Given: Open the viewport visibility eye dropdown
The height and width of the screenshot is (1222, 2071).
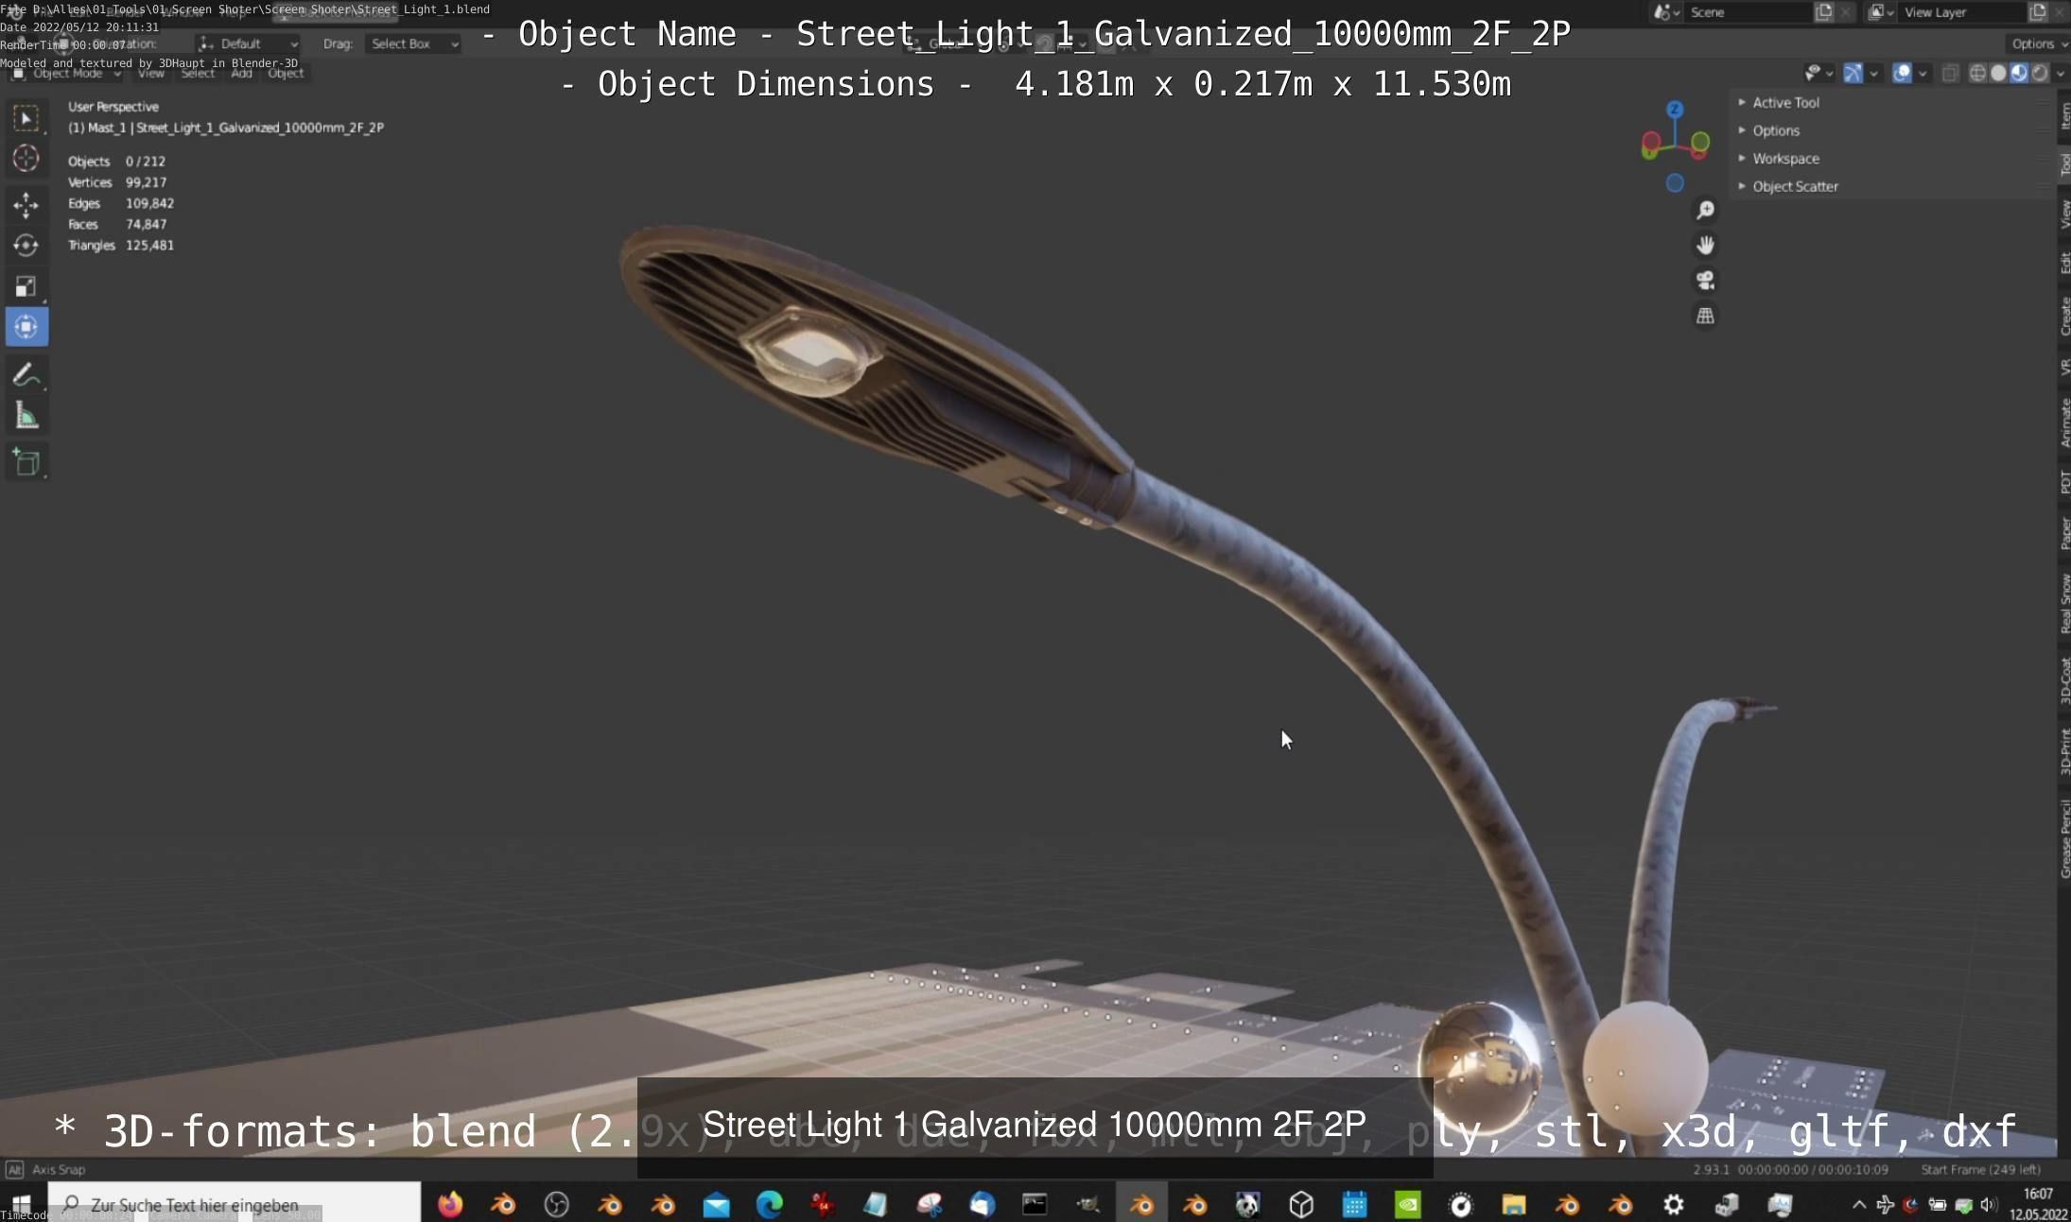Looking at the screenshot, I should coord(1819,73).
